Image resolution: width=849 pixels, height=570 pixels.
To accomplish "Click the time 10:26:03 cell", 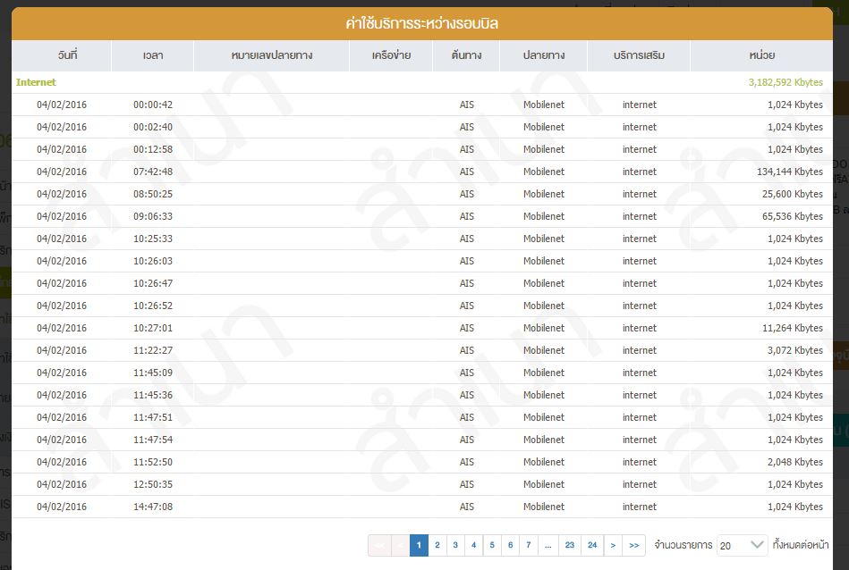I will (x=153, y=261).
